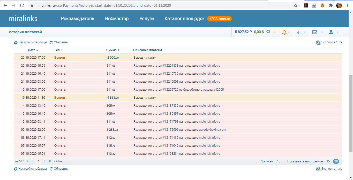The height and width of the screenshot is (180, 353).
Task: Click the bottom Обновить link
Action: pyautogui.click(x=61, y=169)
